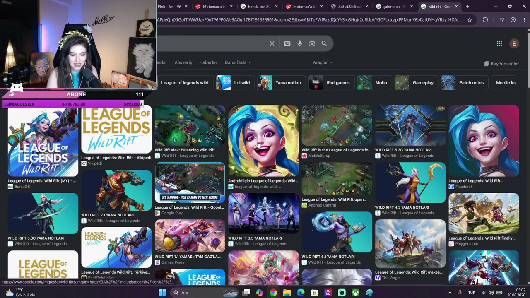The image size is (530, 298).
Task: Open the Wild Rift Vikipedi logo image
Action: coord(116,129)
